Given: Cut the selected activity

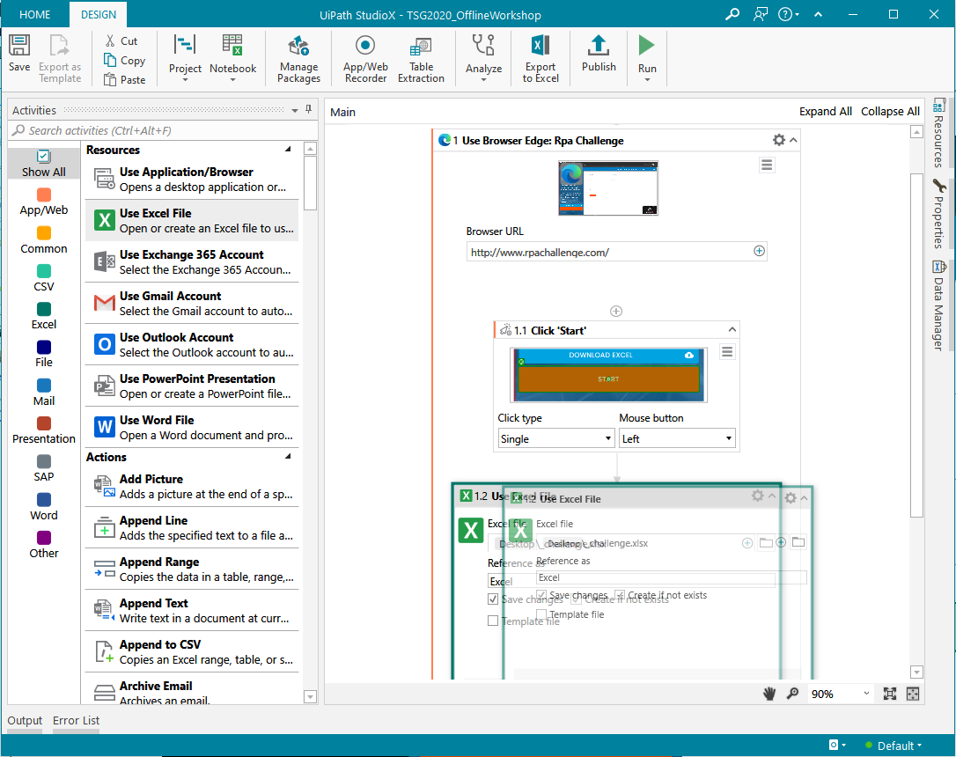Looking at the screenshot, I should tap(121, 40).
